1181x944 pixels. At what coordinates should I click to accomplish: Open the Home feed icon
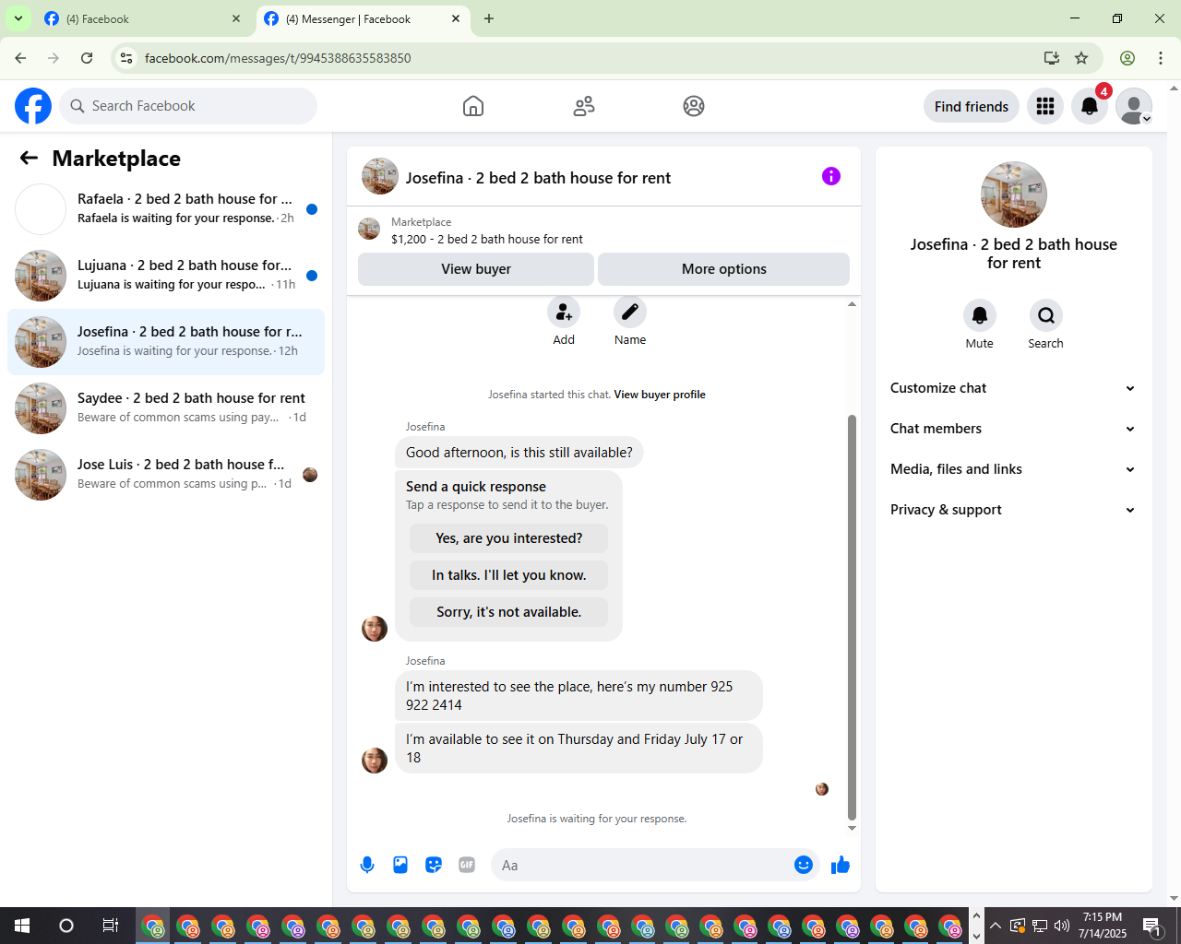click(473, 106)
